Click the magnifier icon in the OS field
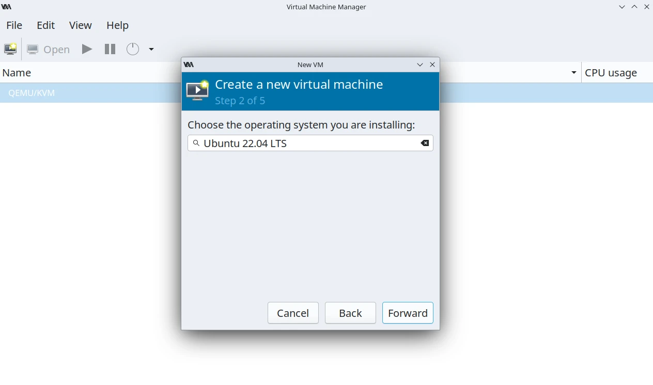The image size is (653, 385). click(196, 143)
